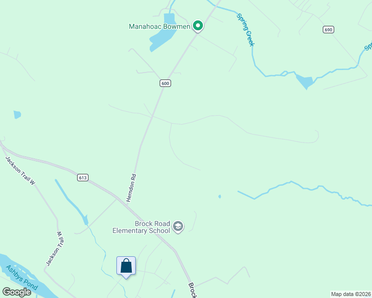This screenshot has width=372, height=298.
Task: Open the Google logo link
Action: 16,292
